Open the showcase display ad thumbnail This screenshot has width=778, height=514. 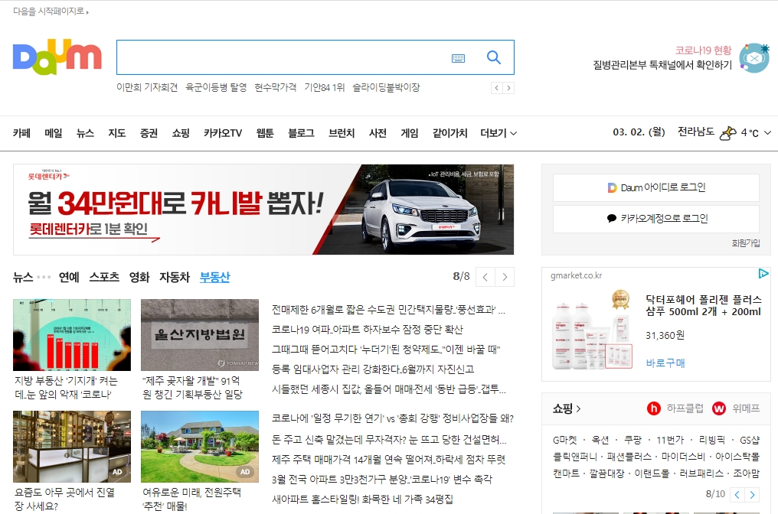point(72,447)
